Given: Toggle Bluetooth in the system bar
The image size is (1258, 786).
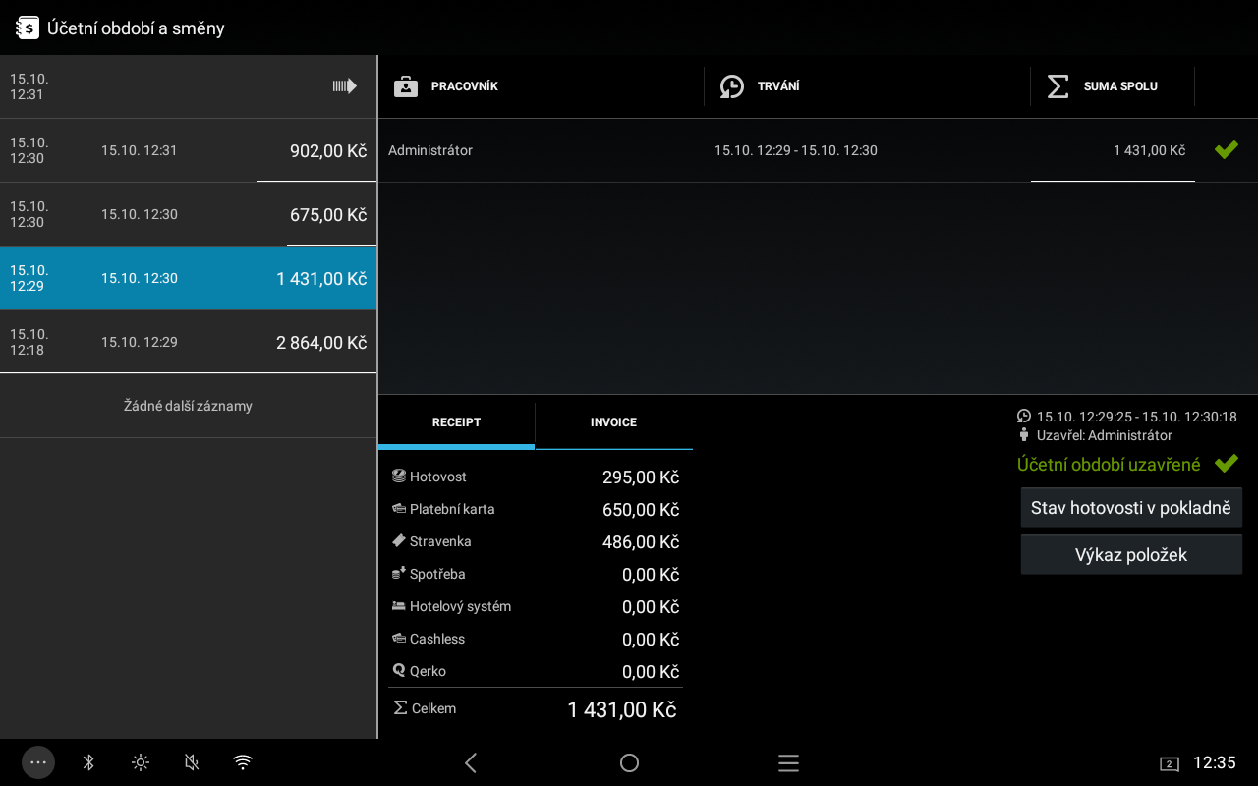Looking at the screenshot, I should [x=88, y=762].
